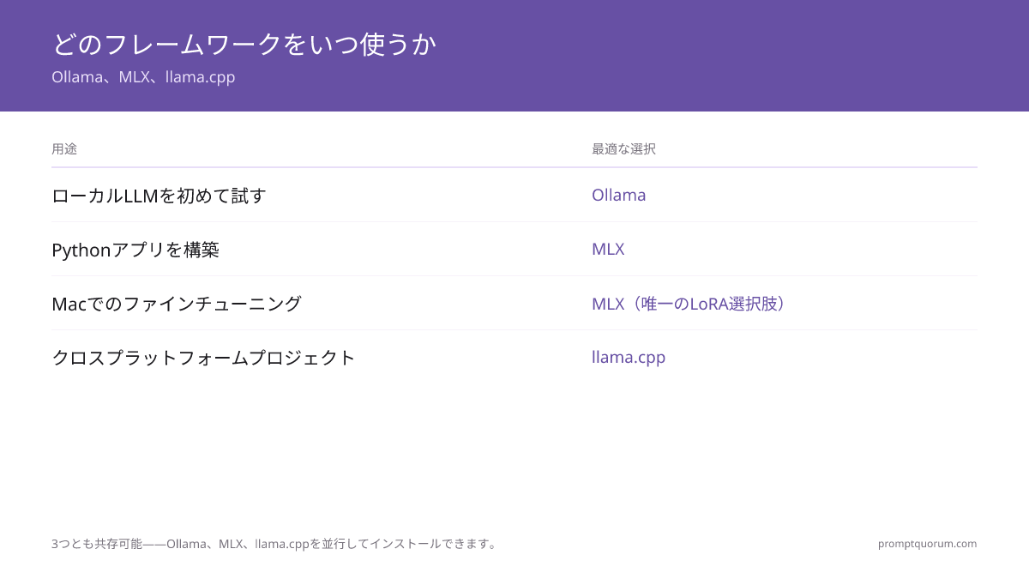The height and width of the screenshot is (579, 1029).
Task: Click the purple llama.cpp table cell
Action: pyautogui.click(x=629, y=358)
